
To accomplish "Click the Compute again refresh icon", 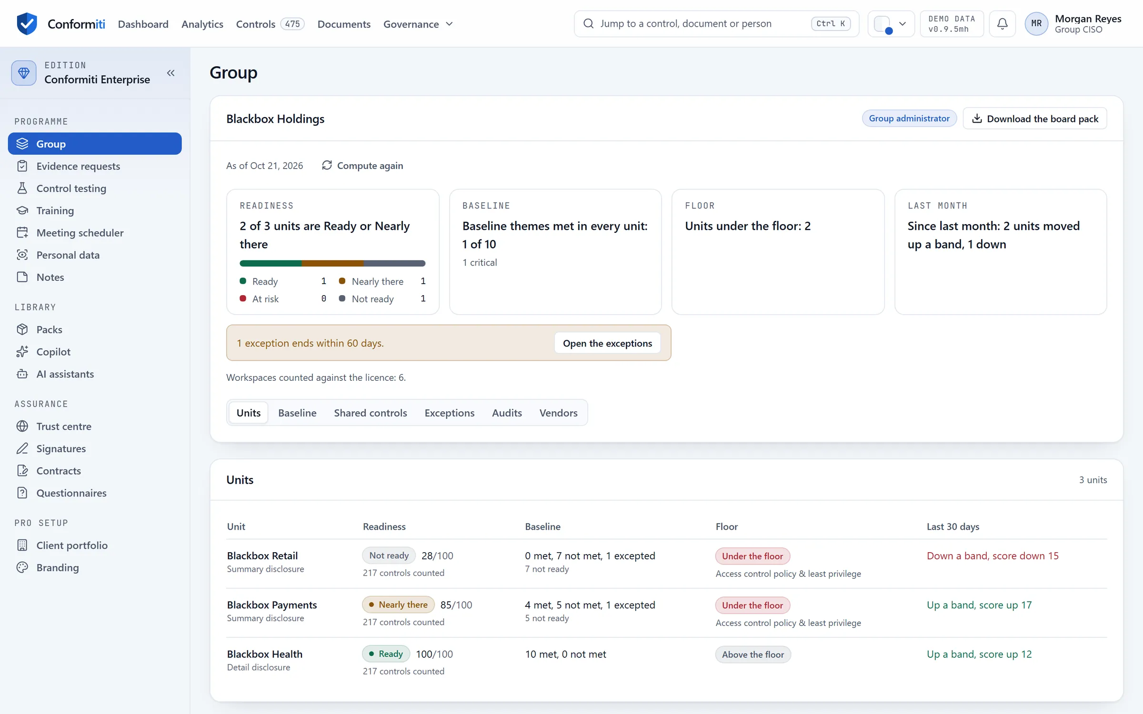I will 327,165.
